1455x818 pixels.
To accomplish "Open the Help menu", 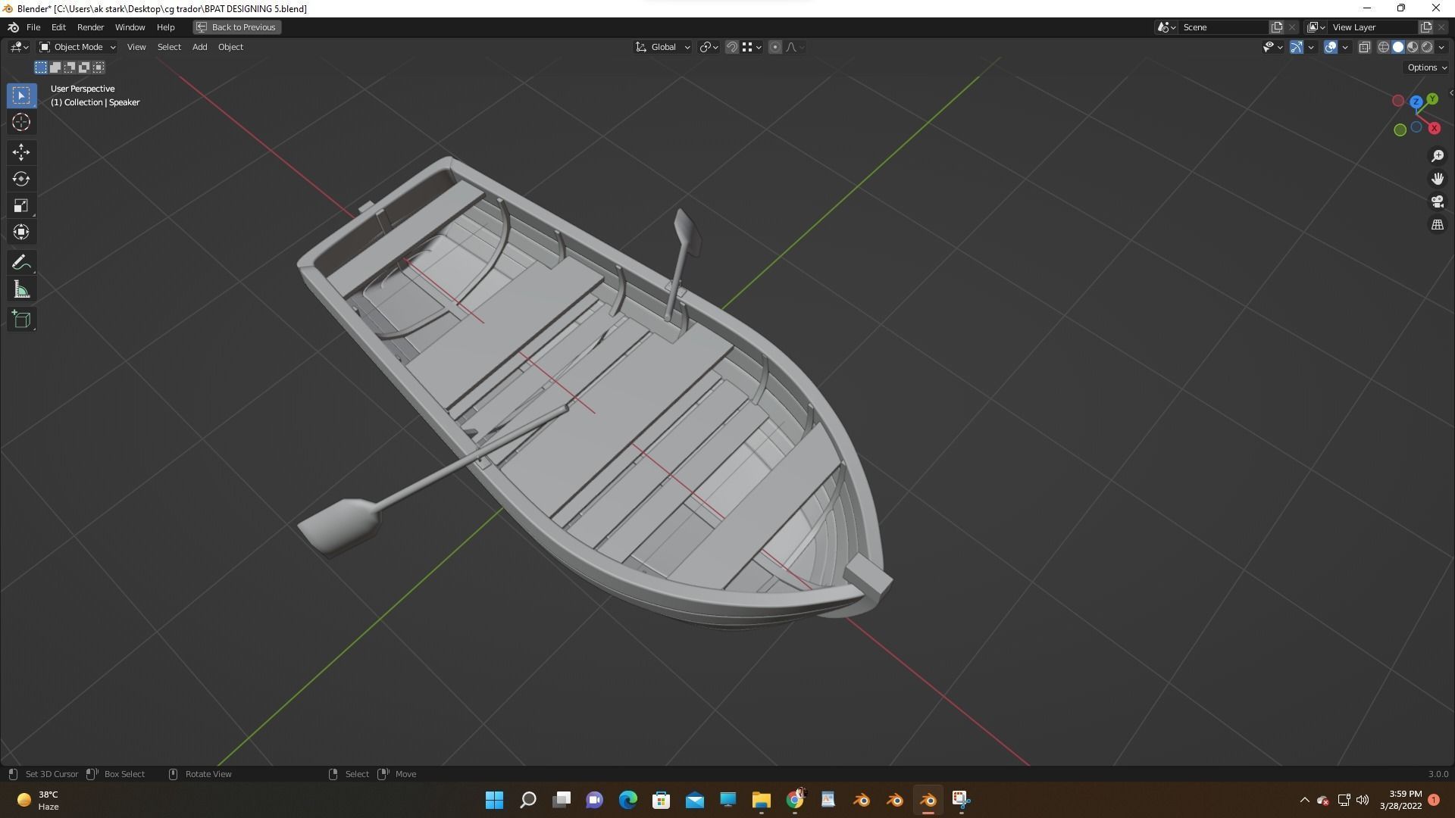I will [165, 27].
